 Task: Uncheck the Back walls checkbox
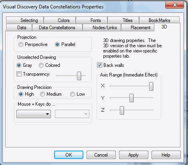pos(99,65)
